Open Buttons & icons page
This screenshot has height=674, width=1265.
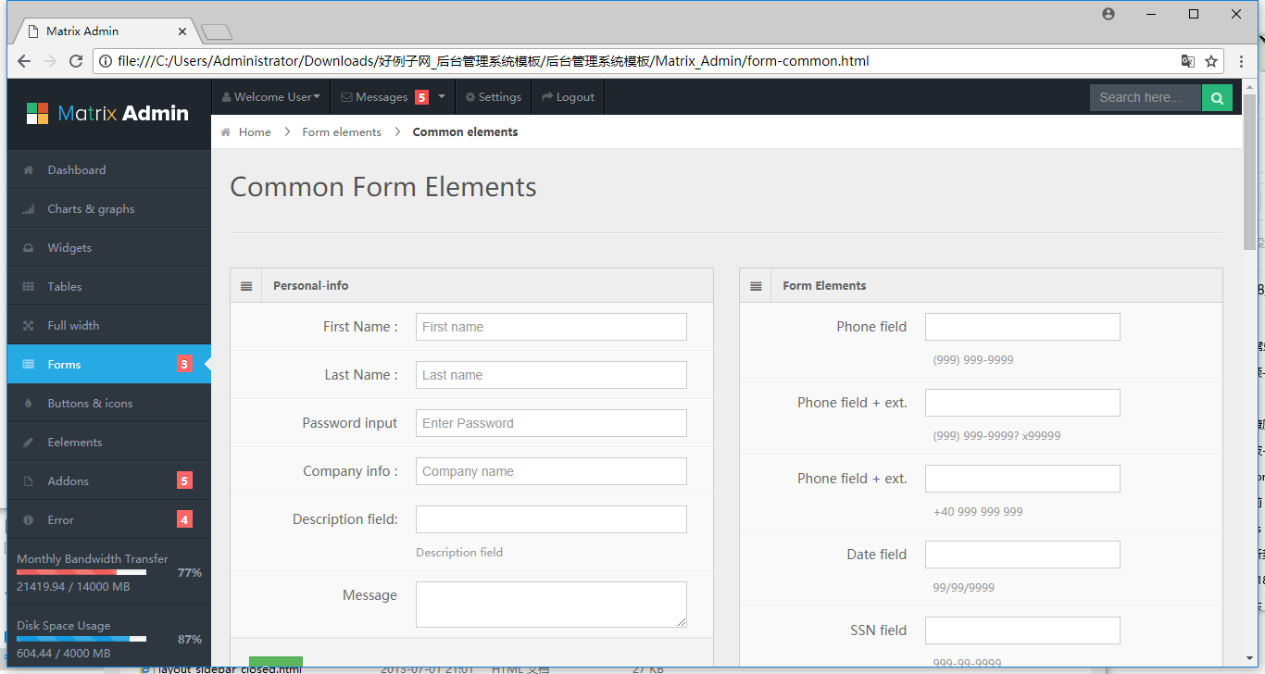(109, 404)
